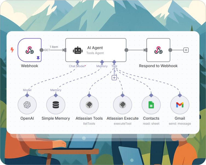Click the AI Agent Memory connector diamond
This screenshot has width=206, height=165.
pyautogui.click(x=102, y=62)
